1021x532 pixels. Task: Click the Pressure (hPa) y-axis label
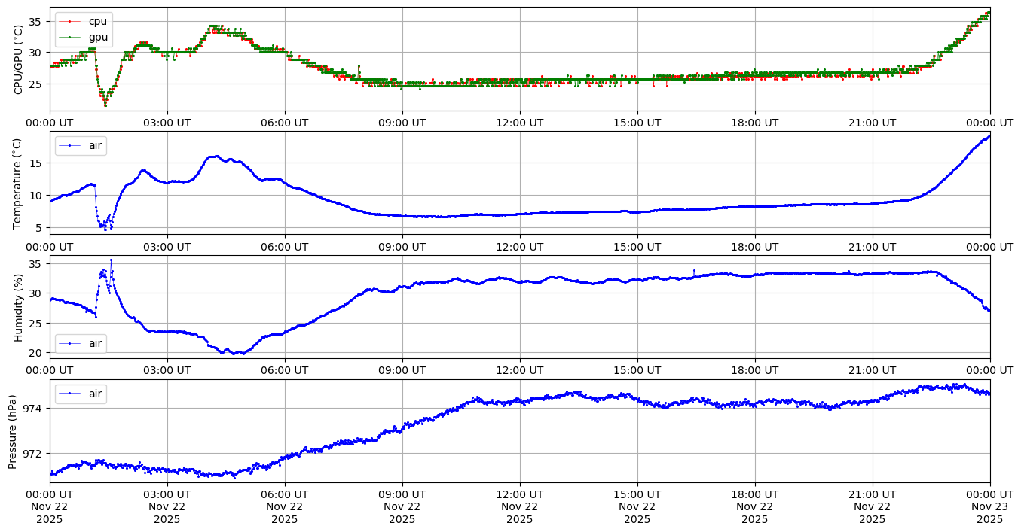click(x=13, y=431)
